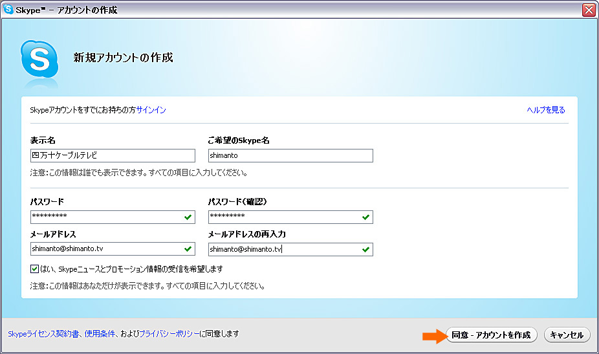Open the Skypeライセンス契約書 link
Screen dimensions: 599x354
tap(43, 334)
